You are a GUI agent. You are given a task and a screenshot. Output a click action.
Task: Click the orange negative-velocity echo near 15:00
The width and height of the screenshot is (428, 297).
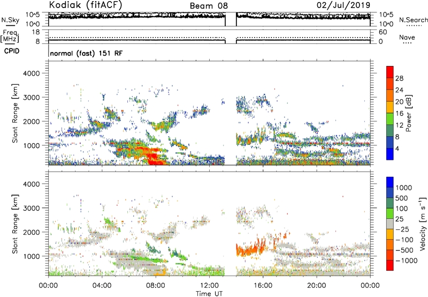[250, 249]
